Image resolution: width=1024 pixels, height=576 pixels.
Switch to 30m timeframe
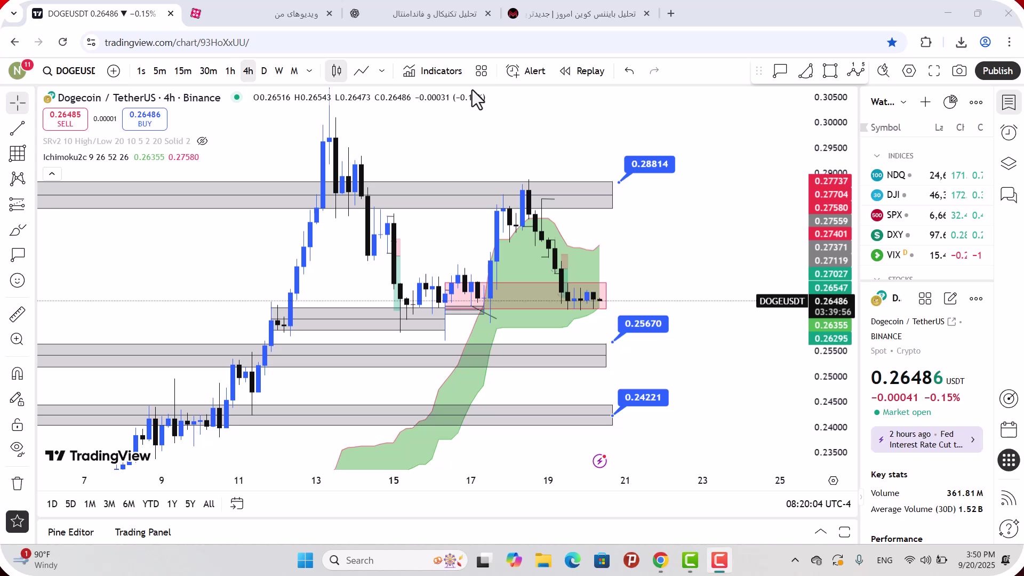pos(208,71)
